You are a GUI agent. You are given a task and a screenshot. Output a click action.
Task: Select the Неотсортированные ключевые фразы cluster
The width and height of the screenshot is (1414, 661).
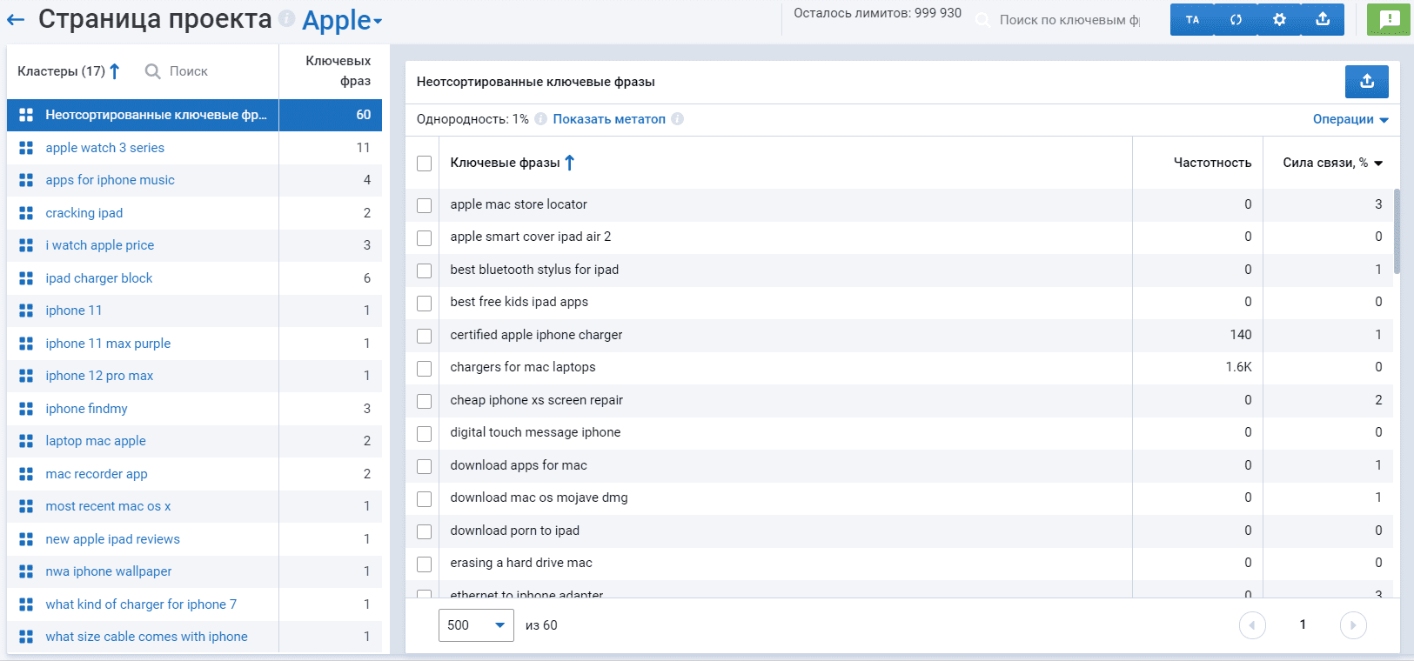[x=194, y=115]
